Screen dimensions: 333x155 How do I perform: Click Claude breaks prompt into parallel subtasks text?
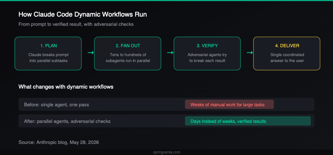48,58
